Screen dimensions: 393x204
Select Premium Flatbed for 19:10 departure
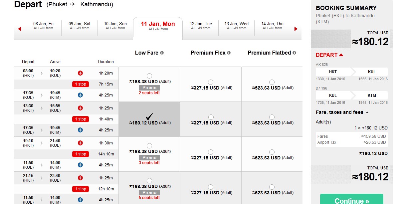point(272,152)
